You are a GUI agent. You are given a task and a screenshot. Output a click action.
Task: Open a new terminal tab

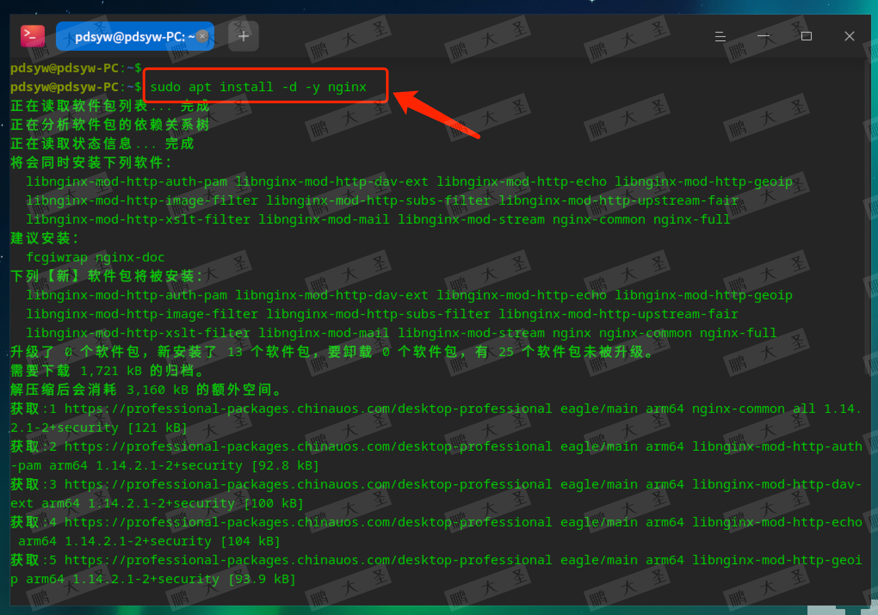coord(243,37)
